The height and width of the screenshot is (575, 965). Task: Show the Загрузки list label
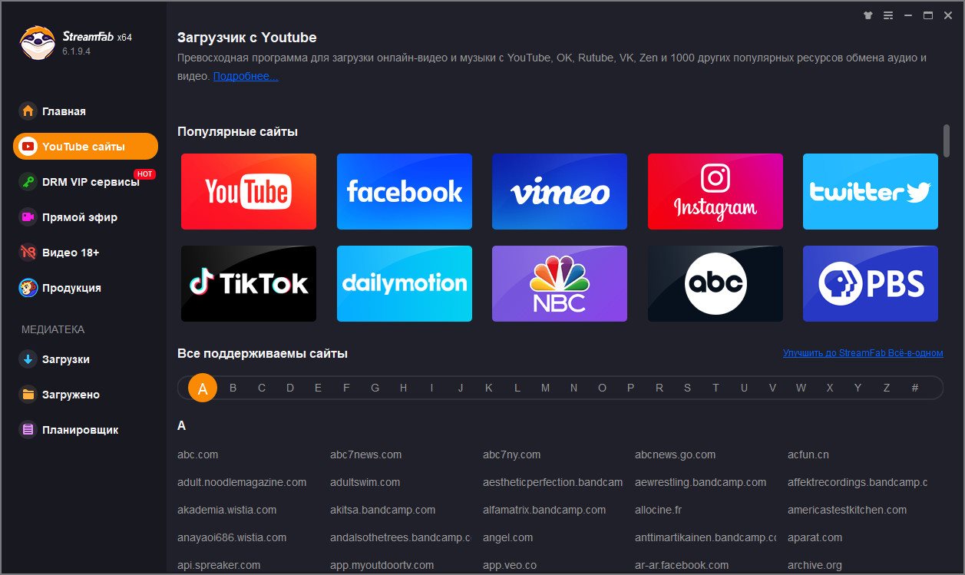[x=66, y=359]
